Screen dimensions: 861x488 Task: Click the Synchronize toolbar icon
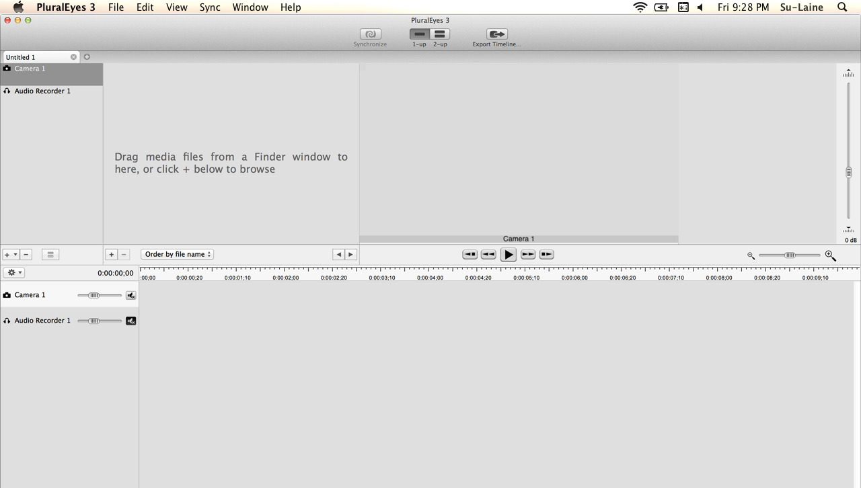click(370, 34)
